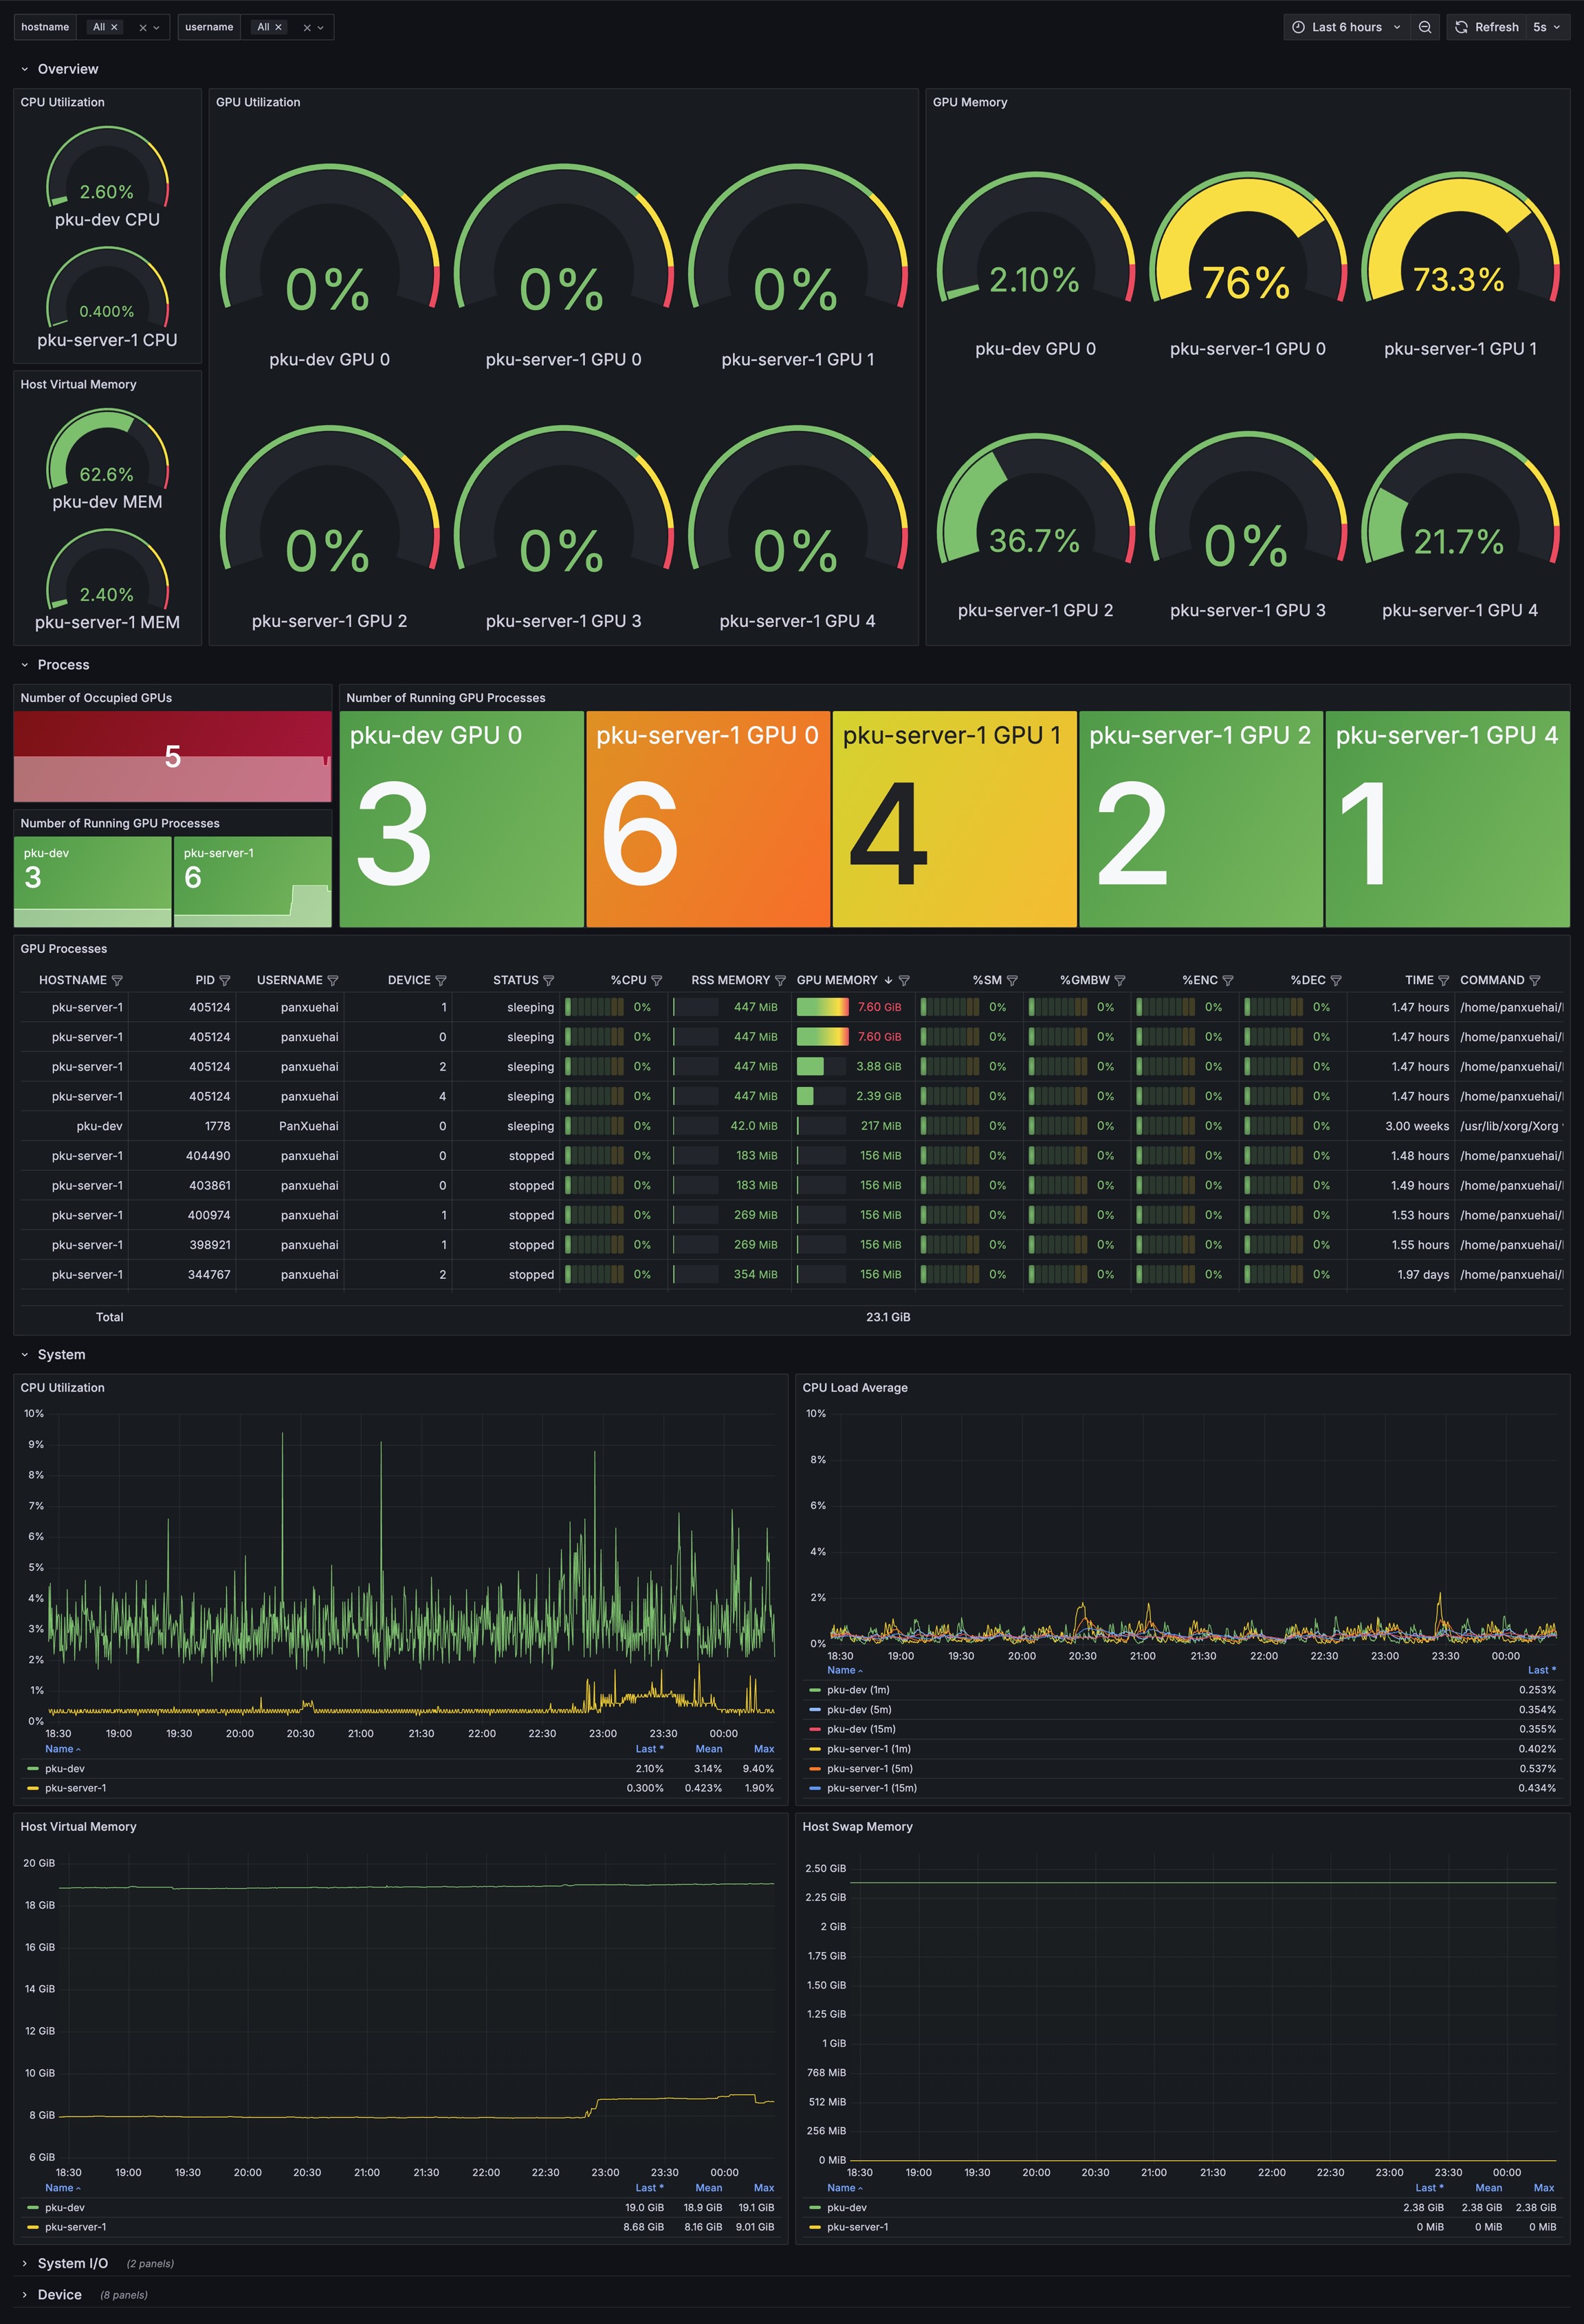The image size is (1584, 2324).
Task: Open the PID column filter icon
Action: (225, 980)
